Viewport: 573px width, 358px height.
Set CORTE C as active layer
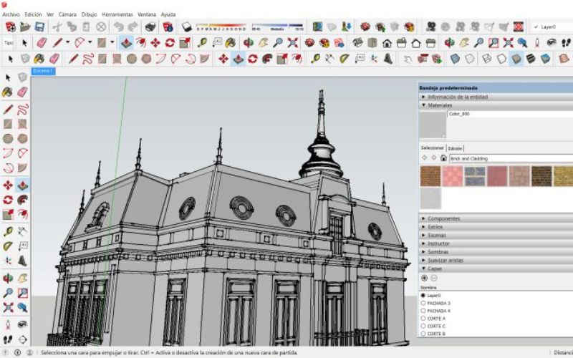click(423, 326)
